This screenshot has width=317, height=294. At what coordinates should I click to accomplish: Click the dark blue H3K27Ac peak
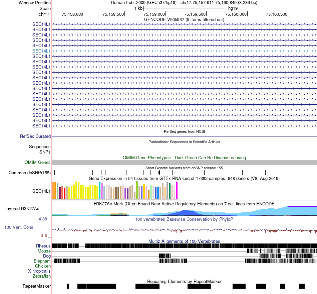tap(185, 213)
